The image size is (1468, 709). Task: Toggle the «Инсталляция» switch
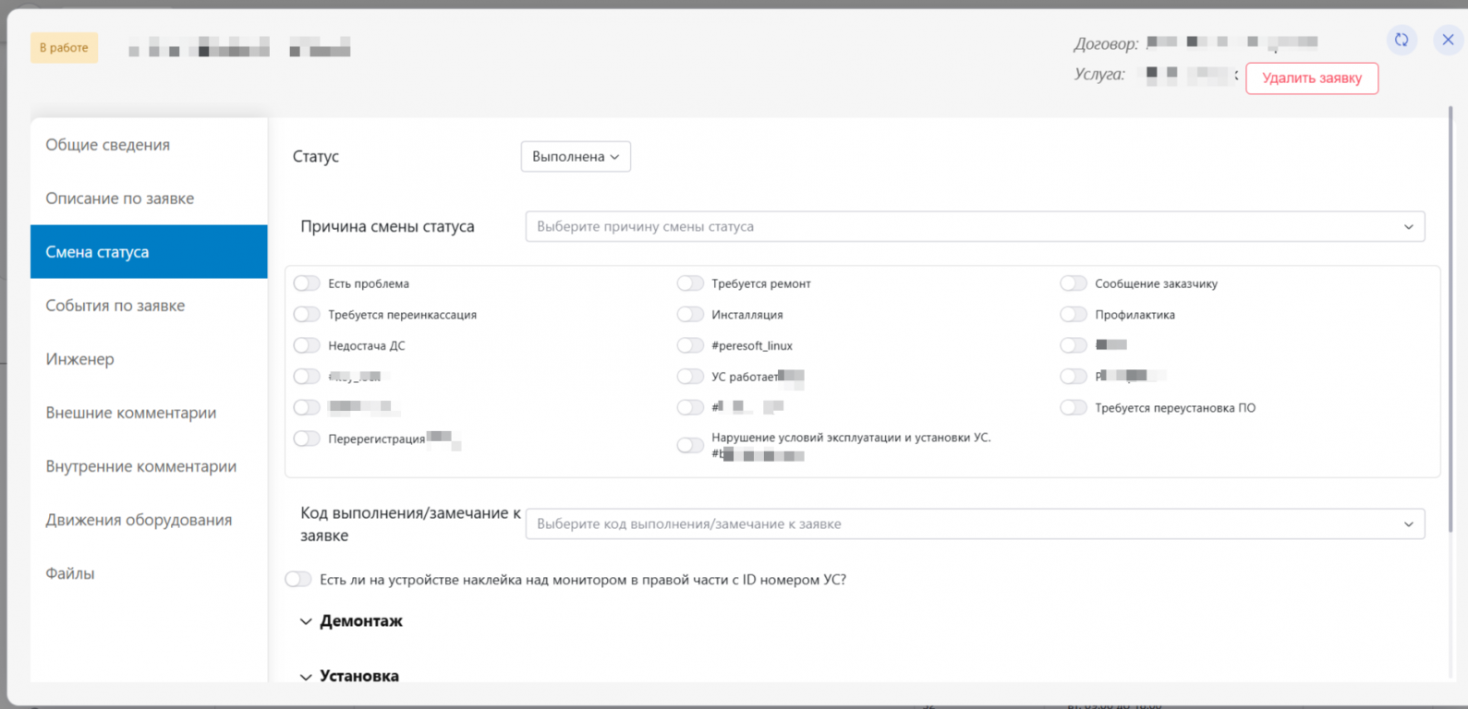[690, 315]
